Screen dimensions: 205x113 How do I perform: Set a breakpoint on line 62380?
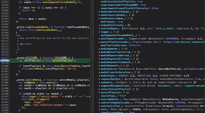pos(5,66)
